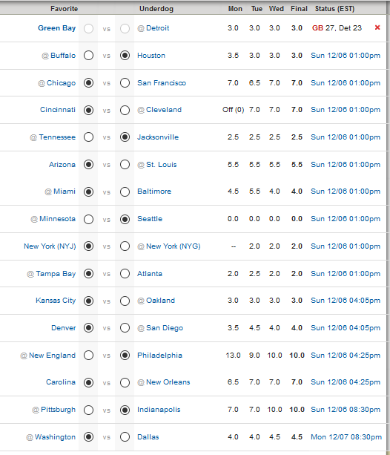Select St. Louis underdog radio button
Viewport: 390px width, 455px height.
click(x=125, y=165)
